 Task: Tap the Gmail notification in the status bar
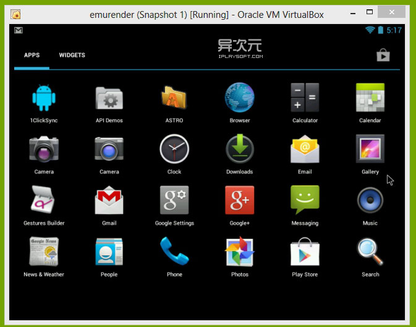(19, 30)
